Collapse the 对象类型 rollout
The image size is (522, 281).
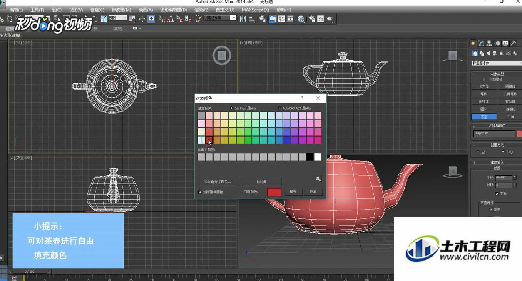coord(497,74)
